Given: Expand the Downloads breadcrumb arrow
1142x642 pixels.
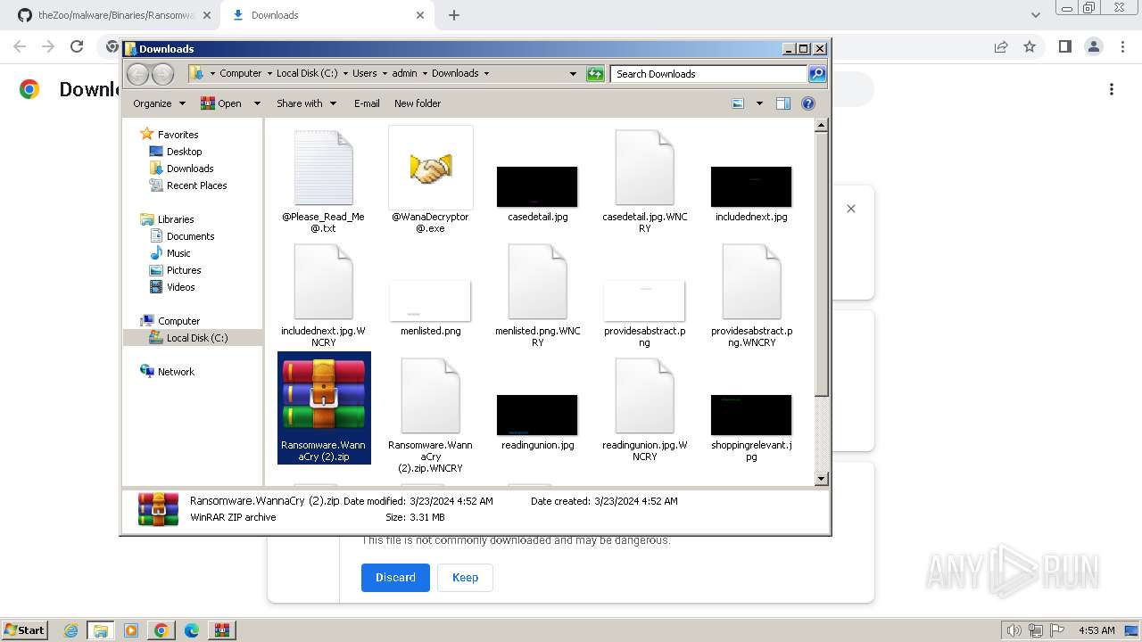Looking at the screenshot, I should tap(486, 74).
